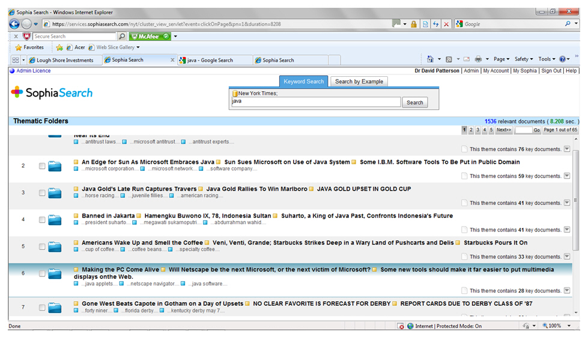The width and height of the screenshot is (588, 340).
Task: Open the Admin Licence link
Action: point(34,71)
